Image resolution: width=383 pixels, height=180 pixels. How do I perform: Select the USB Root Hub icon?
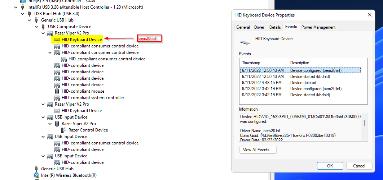30,14
